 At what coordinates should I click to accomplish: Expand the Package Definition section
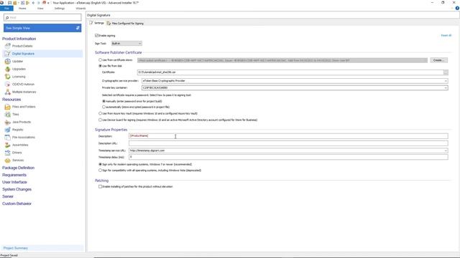click(18, 168)
